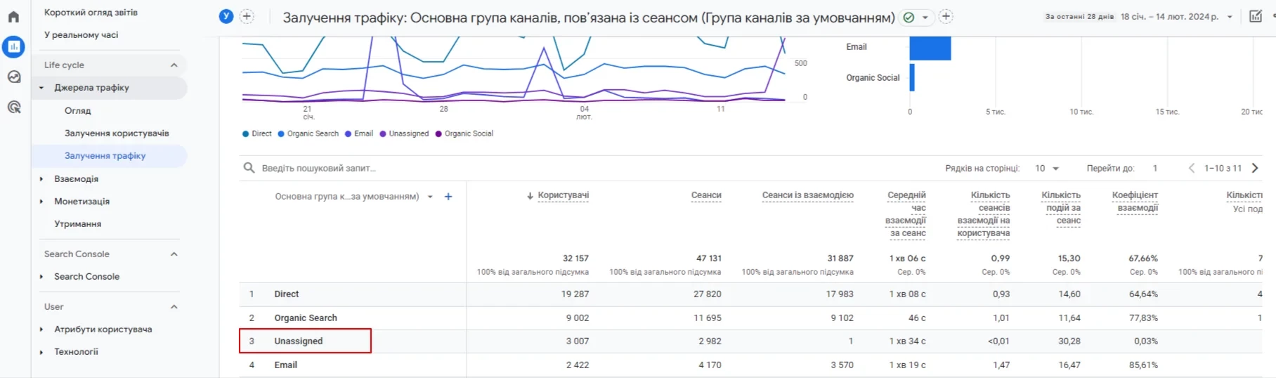The image size is (1276, 378).
Task: Add secondary dimension with blue plus icon
Action: (448, 197)
